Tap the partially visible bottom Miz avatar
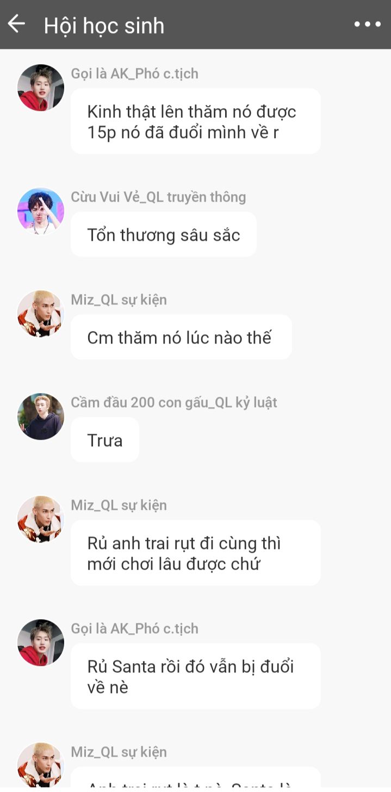Image resolution: width=391 pixels, height=792 pixels. (x=41, y=765)
